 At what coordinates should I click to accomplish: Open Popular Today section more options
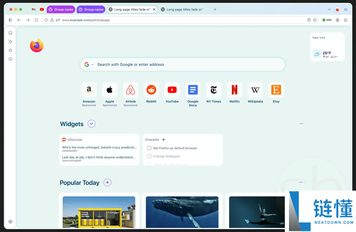click(x=301, y=182)
